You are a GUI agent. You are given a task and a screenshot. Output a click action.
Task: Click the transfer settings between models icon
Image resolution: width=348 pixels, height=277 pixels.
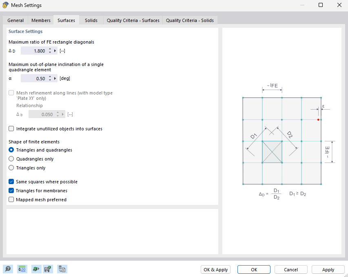62,269
